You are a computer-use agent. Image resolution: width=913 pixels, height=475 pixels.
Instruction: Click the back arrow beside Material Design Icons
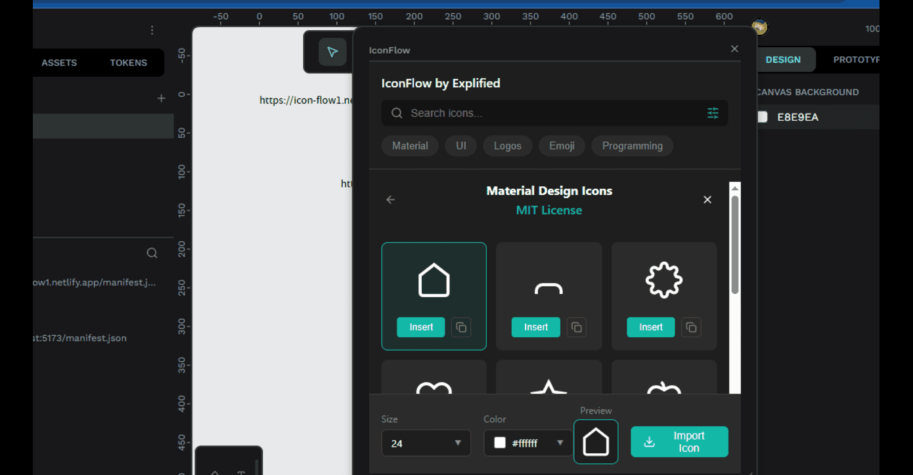click(391, 199)
